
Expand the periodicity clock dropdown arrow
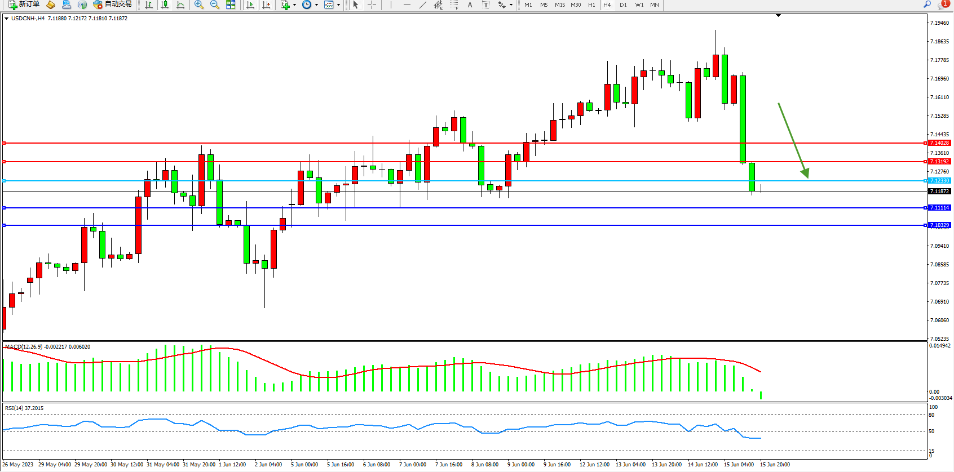click(316, 5)
